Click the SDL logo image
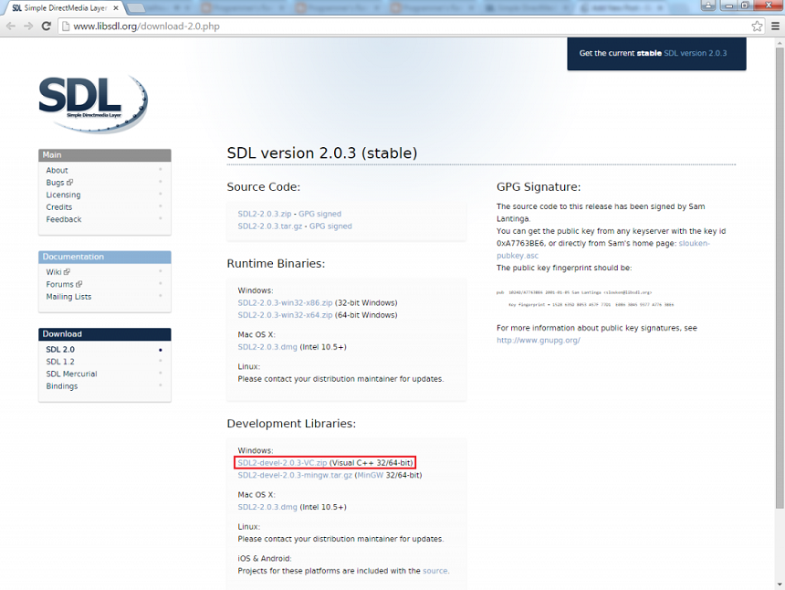This screenshot has height=590, width=785. pyautogui.click(x=92, y=102)
